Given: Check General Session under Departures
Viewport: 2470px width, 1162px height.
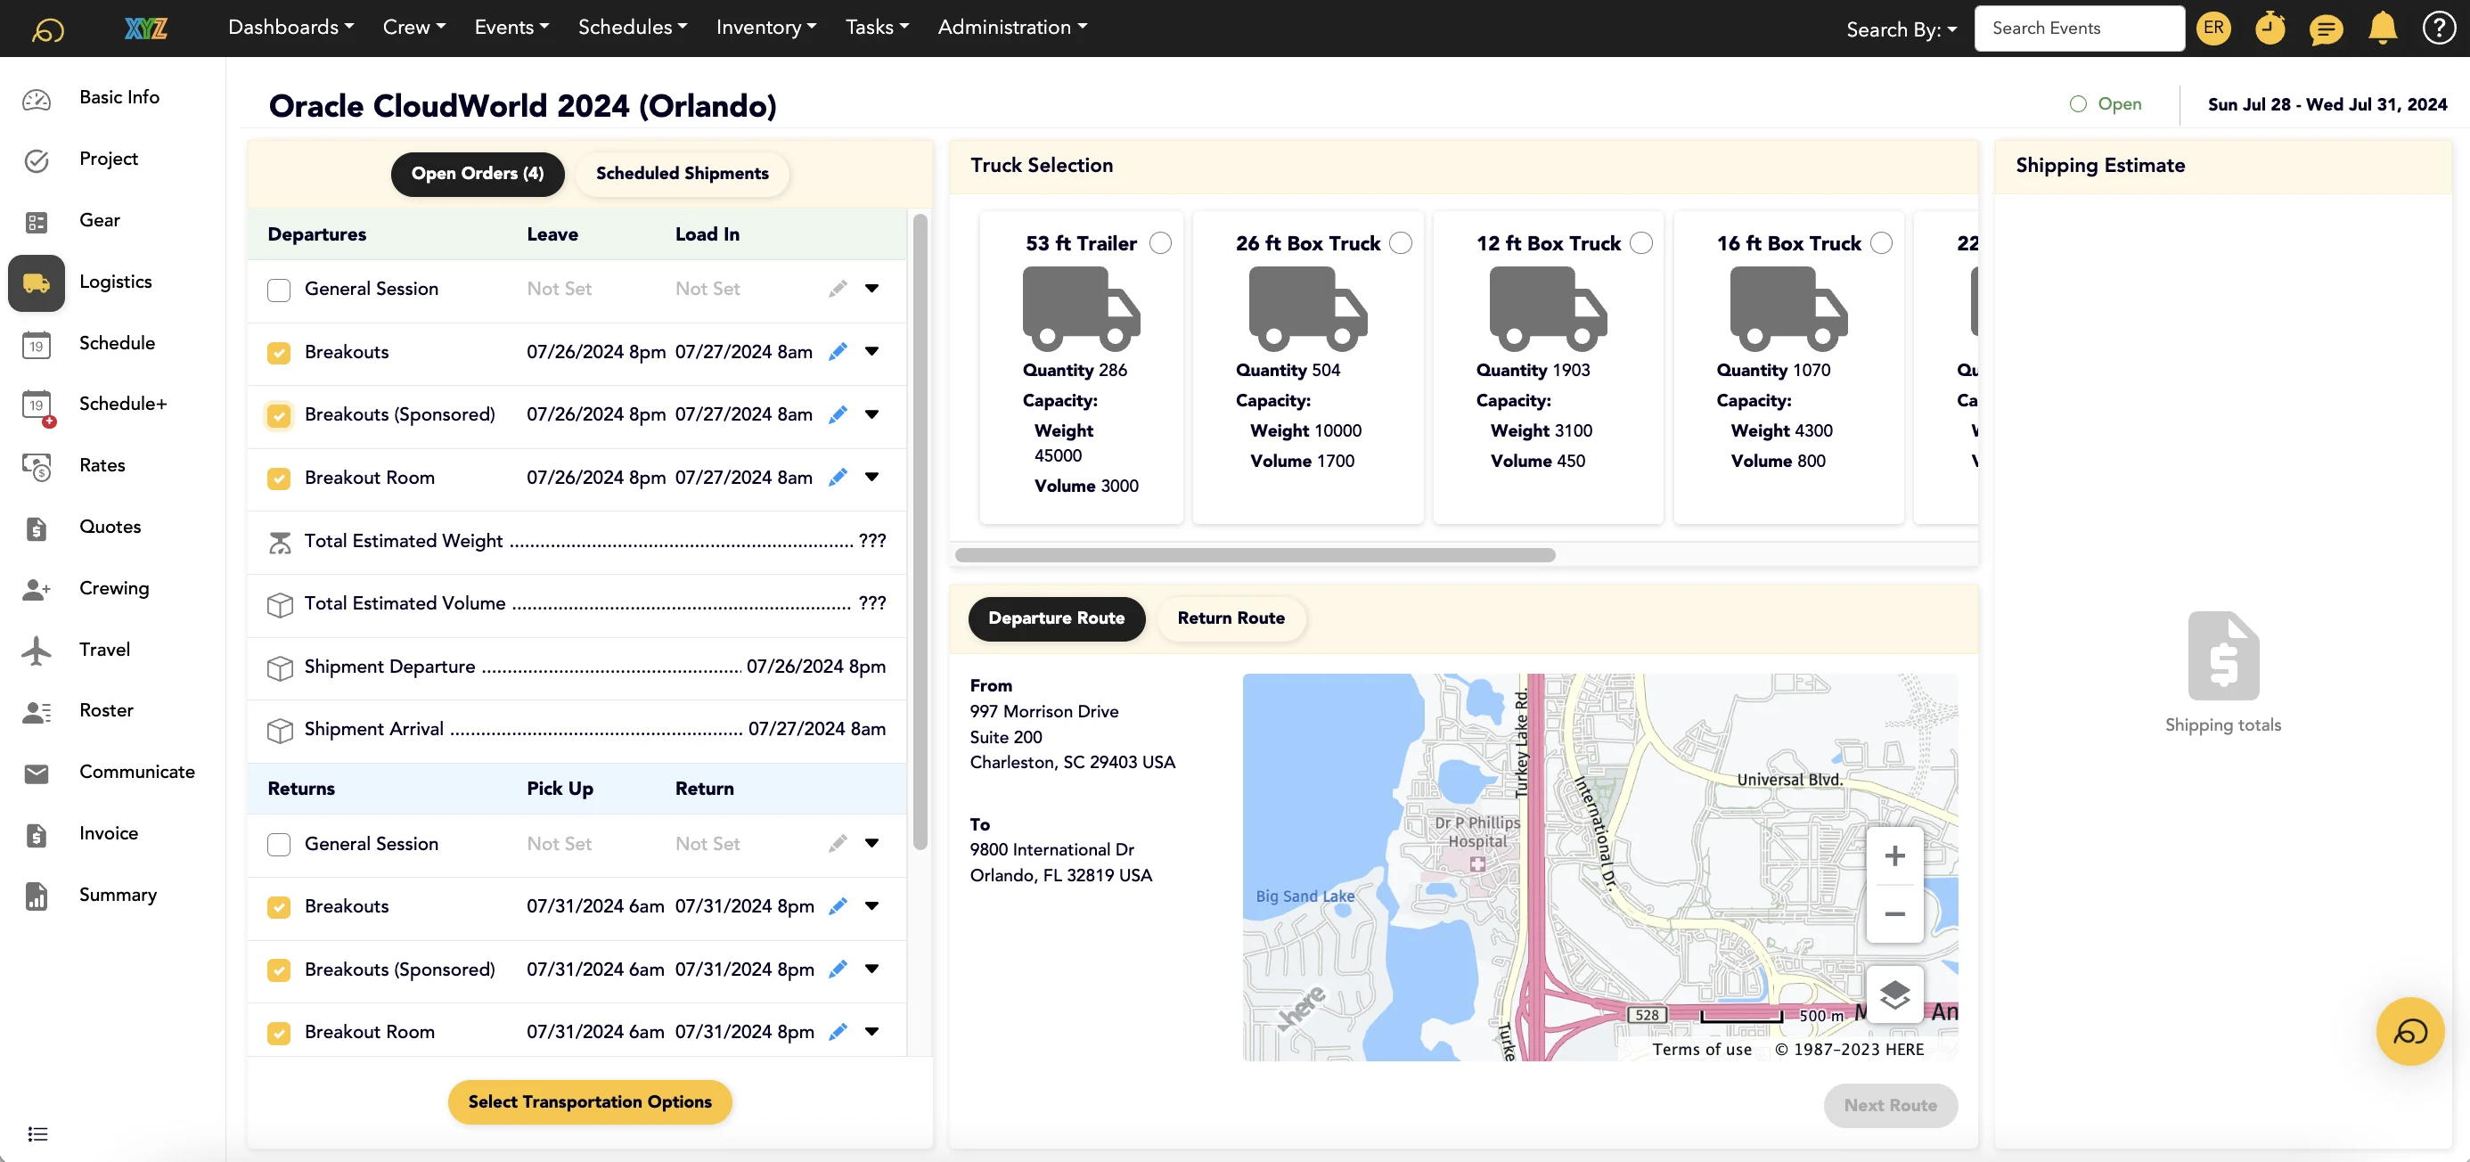Looking at the screenshot, I should (279, 290).
